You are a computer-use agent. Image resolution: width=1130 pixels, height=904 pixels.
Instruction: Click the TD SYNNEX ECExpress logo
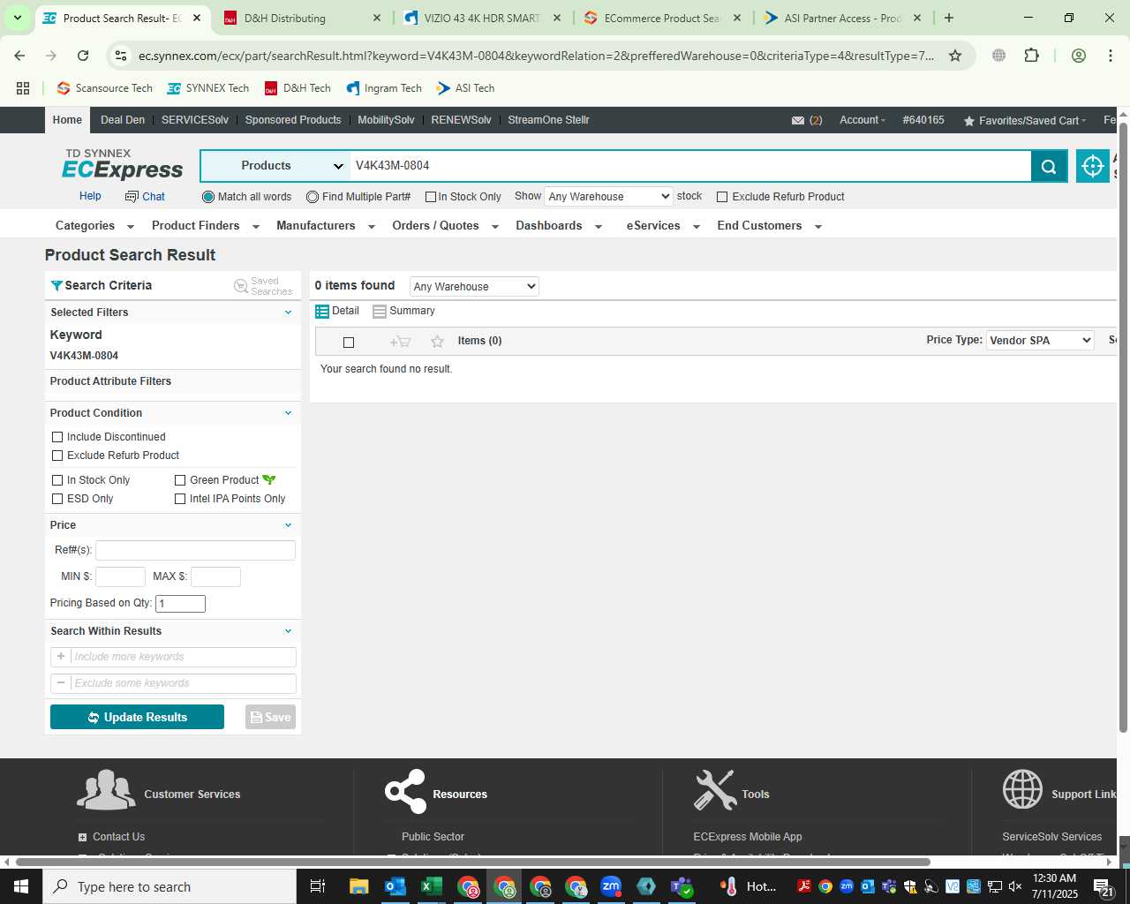click(122, 164)
